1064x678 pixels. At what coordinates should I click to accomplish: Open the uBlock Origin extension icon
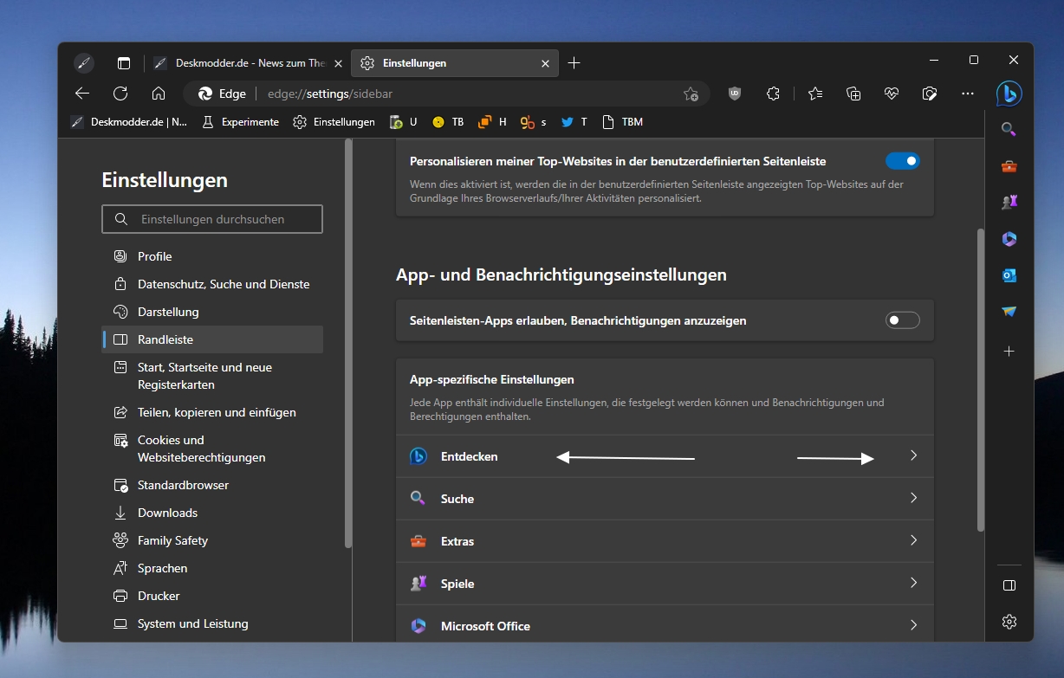(735, 94)
